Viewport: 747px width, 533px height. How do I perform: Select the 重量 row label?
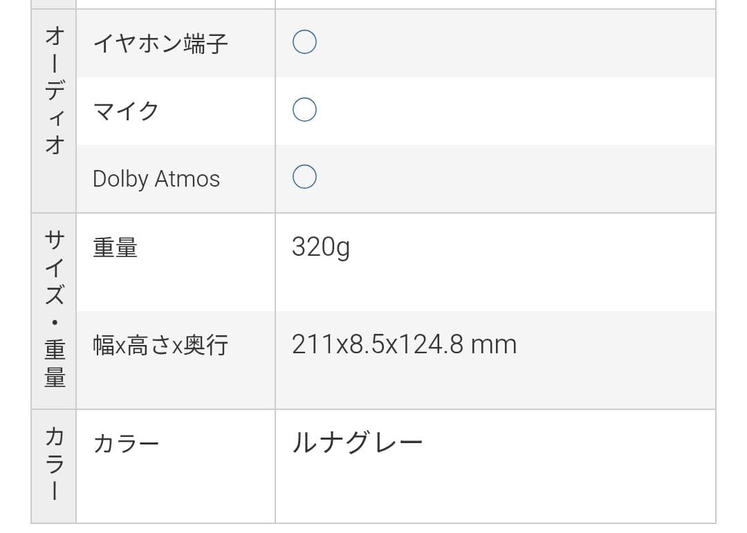click(116, 247)
